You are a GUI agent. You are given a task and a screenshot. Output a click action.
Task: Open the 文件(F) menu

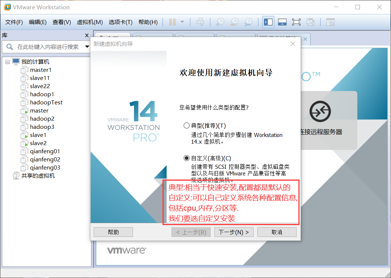[x=14, y=22]
